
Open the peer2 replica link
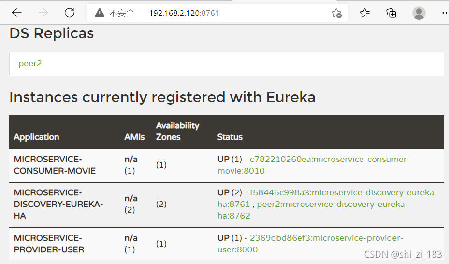point(30,63)
